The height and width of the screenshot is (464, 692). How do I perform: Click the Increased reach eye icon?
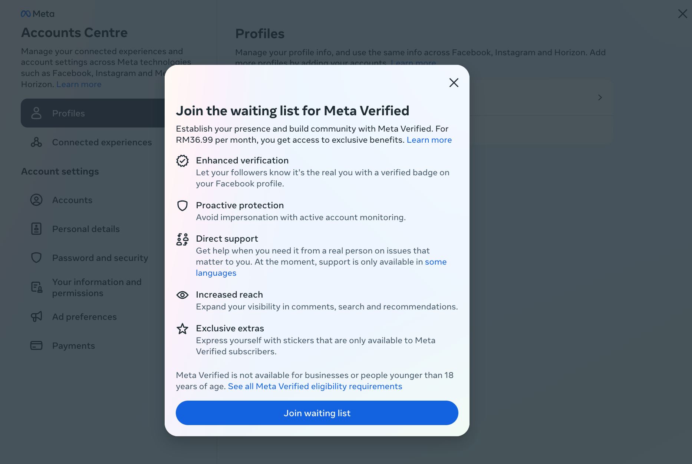[x=182, y=295]
